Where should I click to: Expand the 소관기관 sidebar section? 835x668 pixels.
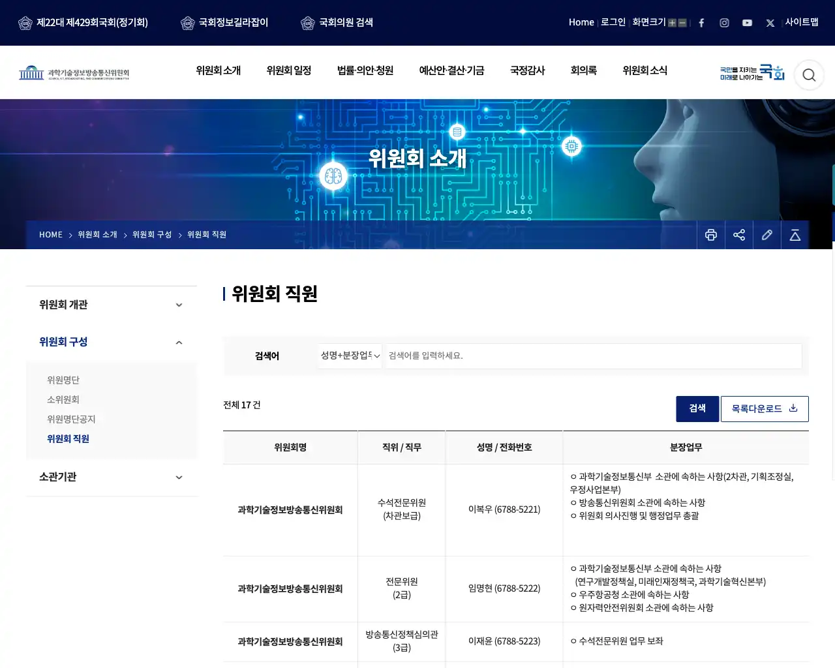(112, 477)
